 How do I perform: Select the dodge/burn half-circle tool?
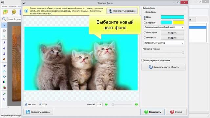tap(4, 66)
